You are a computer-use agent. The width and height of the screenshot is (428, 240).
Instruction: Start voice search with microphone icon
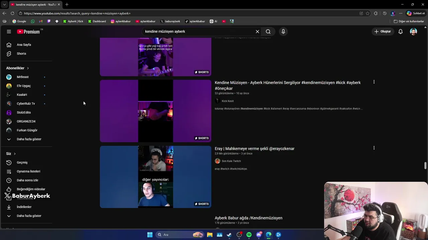(x=283, y=31)
